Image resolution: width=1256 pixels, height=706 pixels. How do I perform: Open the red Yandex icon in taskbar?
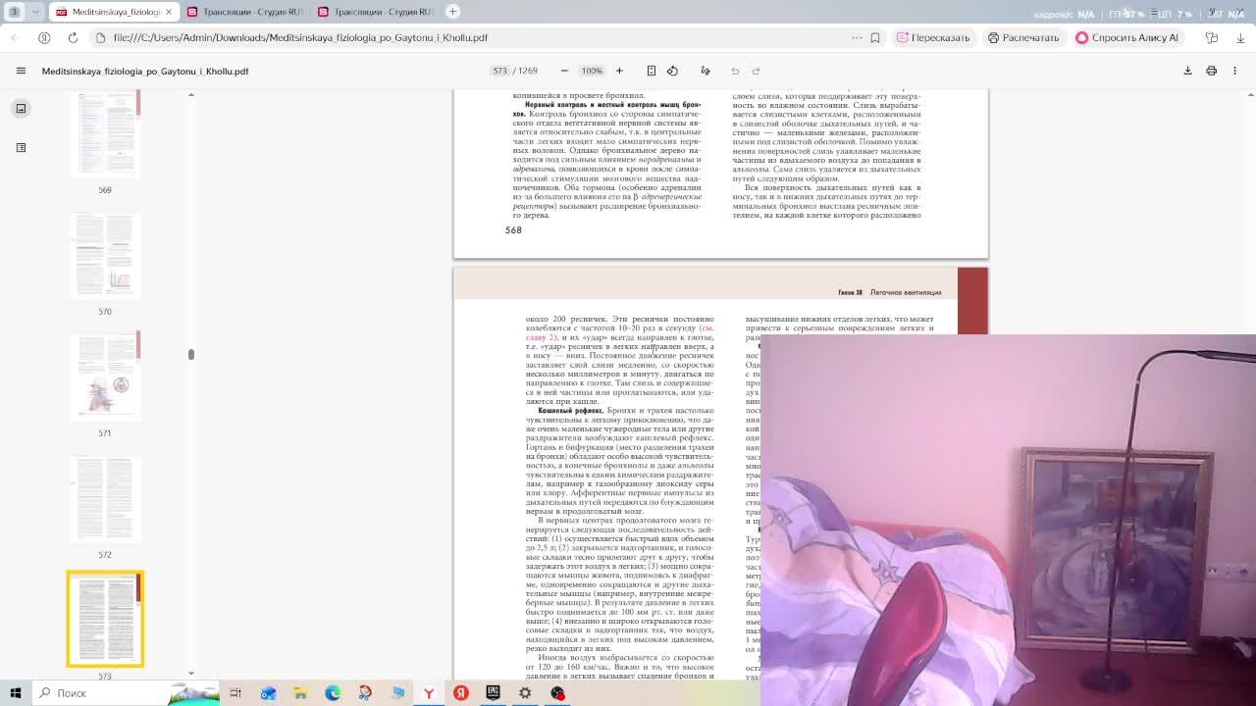(x=461, y=693)
